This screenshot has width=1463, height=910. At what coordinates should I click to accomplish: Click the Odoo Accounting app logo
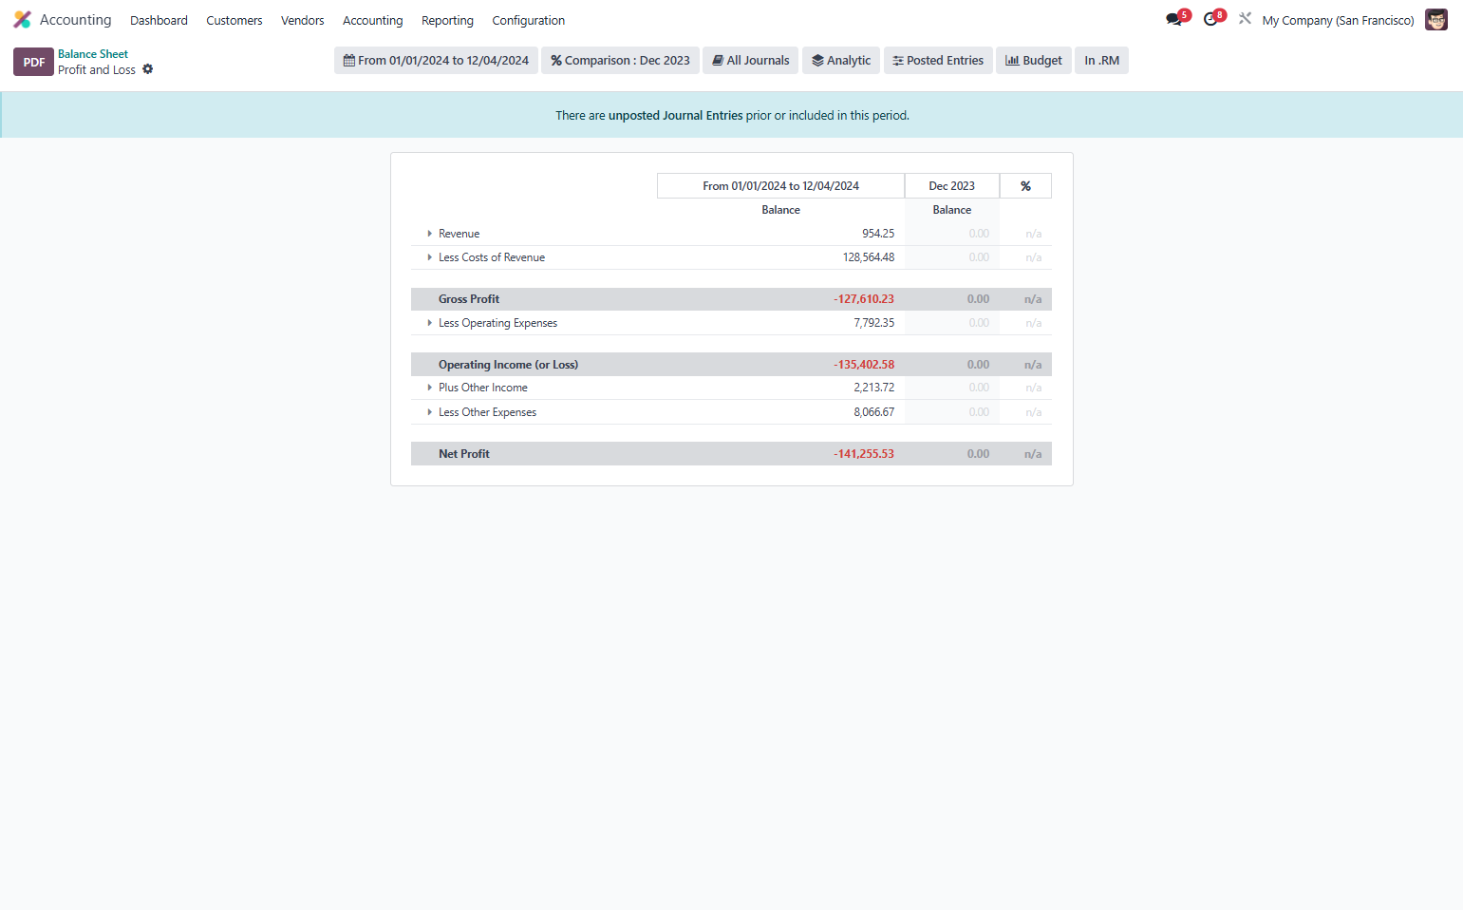click(22, 20)
